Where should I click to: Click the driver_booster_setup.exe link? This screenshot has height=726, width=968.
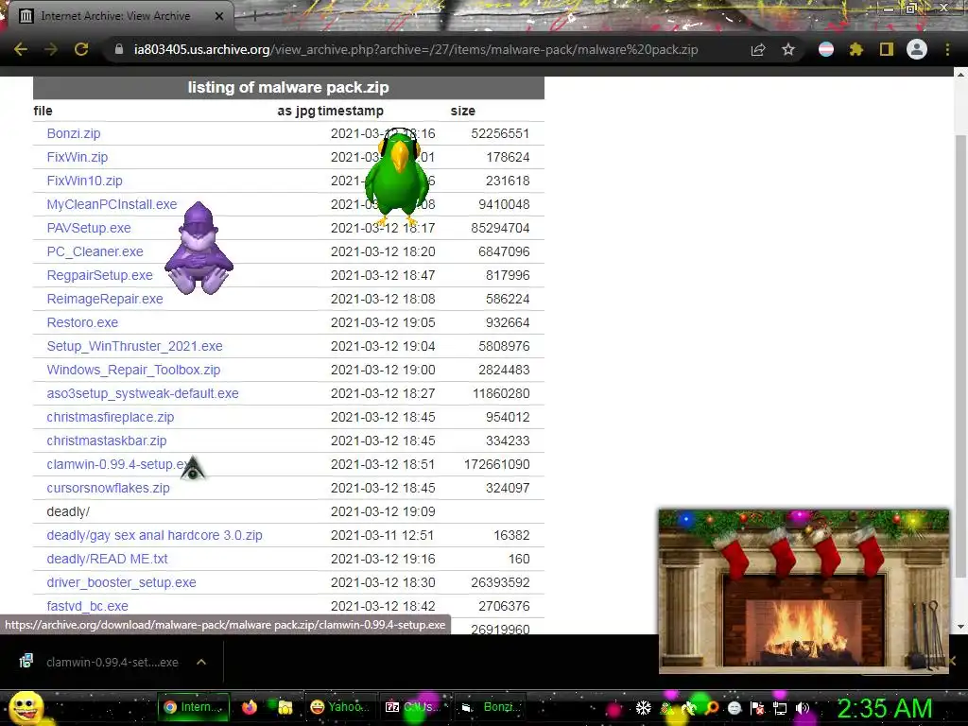[122, 582]
